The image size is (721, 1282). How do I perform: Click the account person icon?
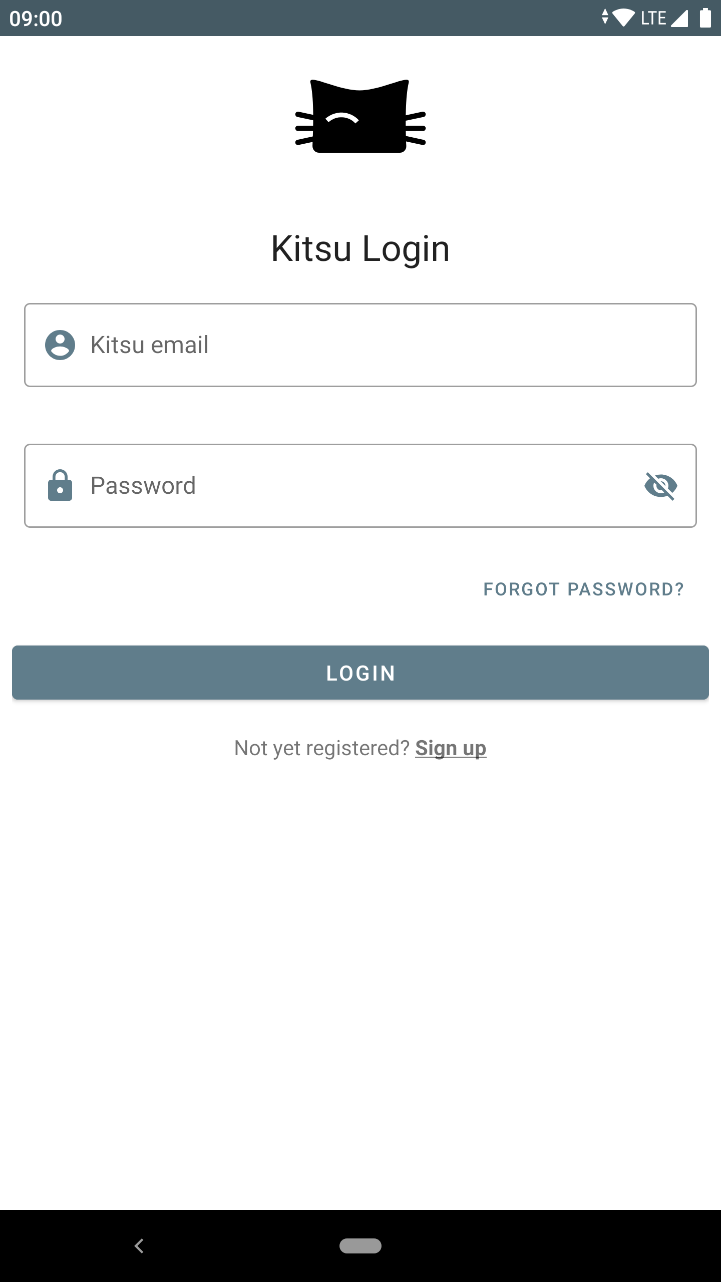pos(60,345)
